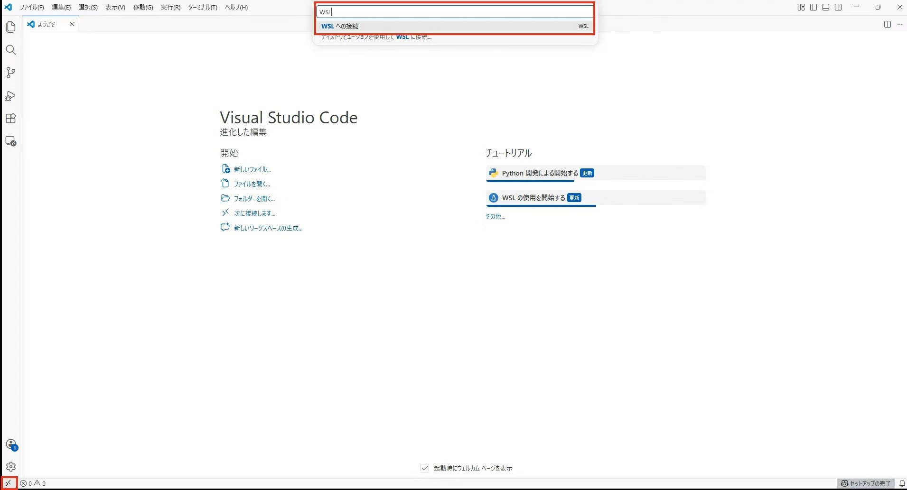
Task: Click the 新しいワークスペースの生成... link
Action: pos(268,228)
